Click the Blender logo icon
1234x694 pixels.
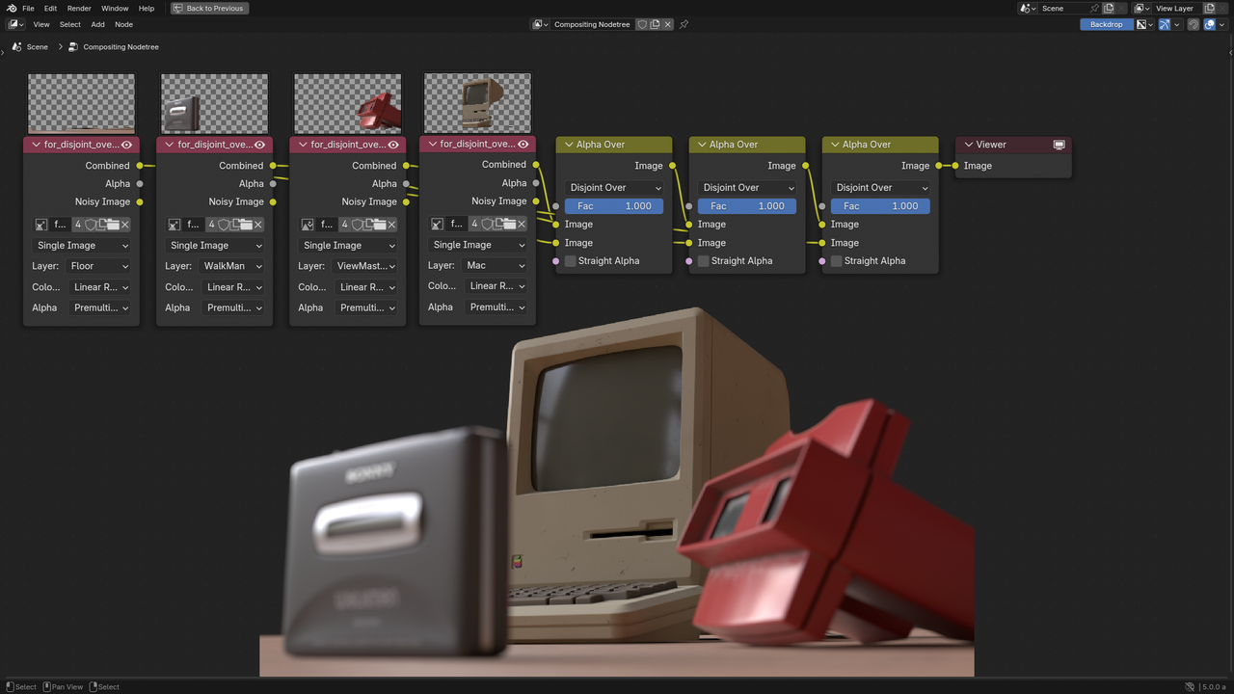11,8
